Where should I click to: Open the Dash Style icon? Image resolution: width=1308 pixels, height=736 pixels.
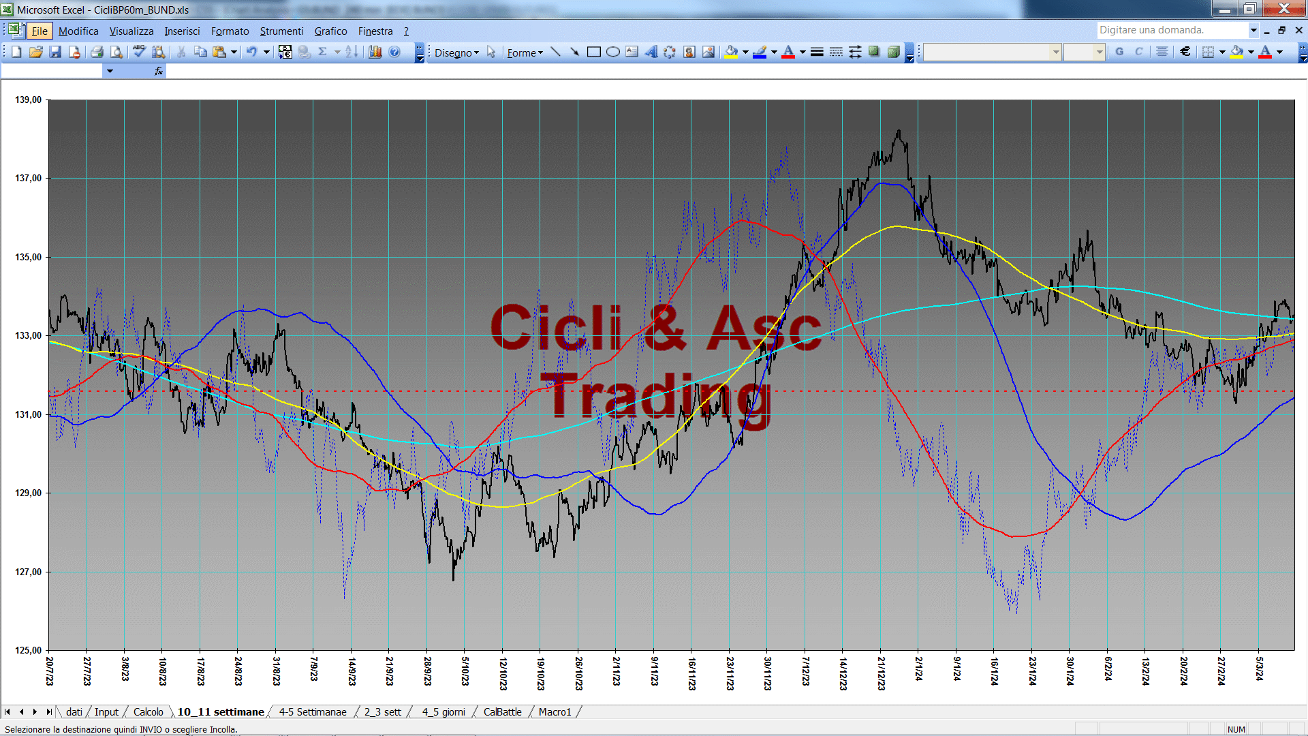pyautogui.click(x=836, y=52)
